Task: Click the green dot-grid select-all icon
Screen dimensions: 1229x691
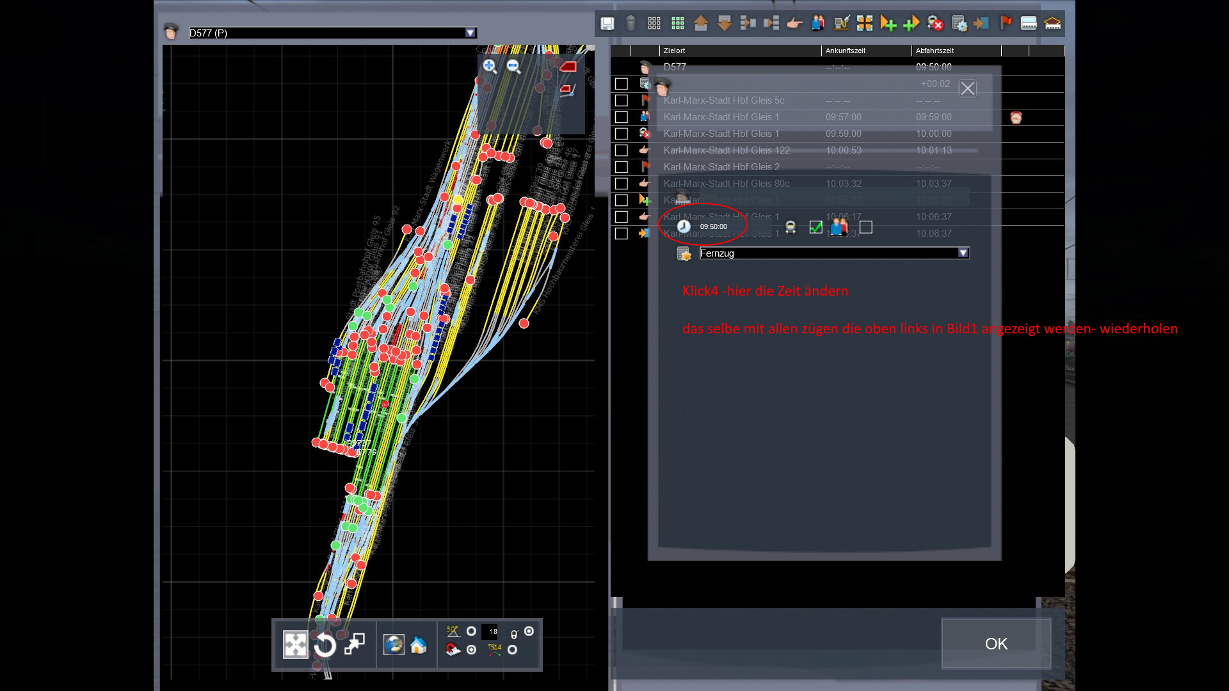Action: pos(678,24)
